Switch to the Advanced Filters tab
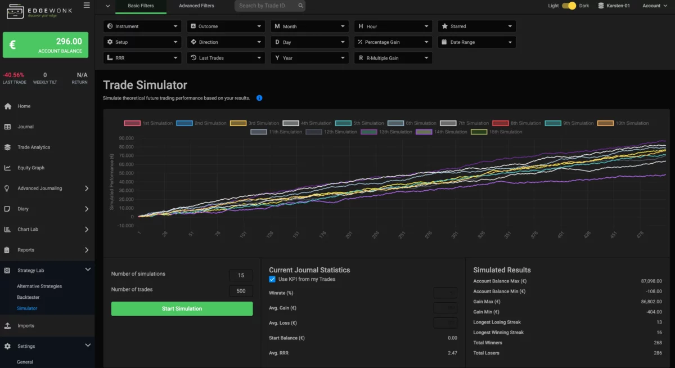 point(196,6)
